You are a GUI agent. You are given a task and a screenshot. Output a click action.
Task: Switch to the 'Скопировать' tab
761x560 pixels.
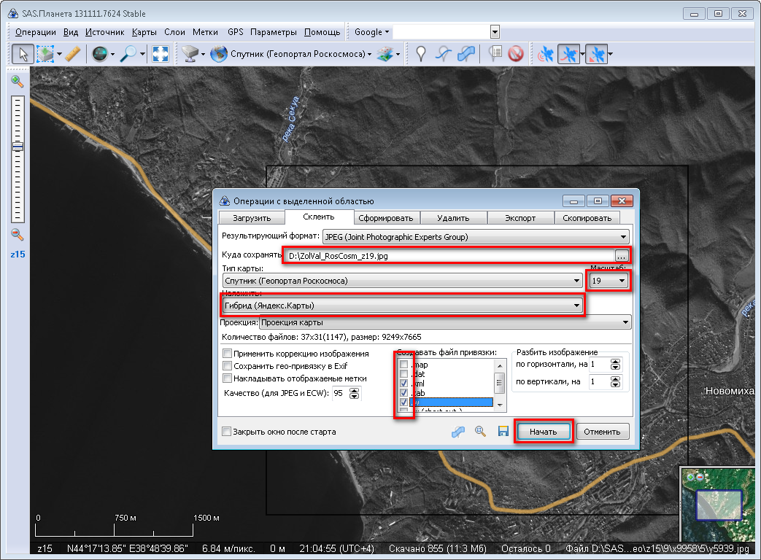(x=587, y=218)
